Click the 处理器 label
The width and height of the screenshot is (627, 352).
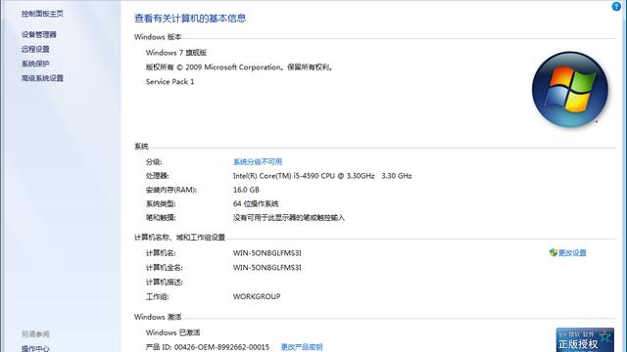pos(157,176)
